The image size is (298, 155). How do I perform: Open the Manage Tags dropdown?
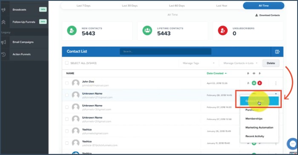click(199, 63)
